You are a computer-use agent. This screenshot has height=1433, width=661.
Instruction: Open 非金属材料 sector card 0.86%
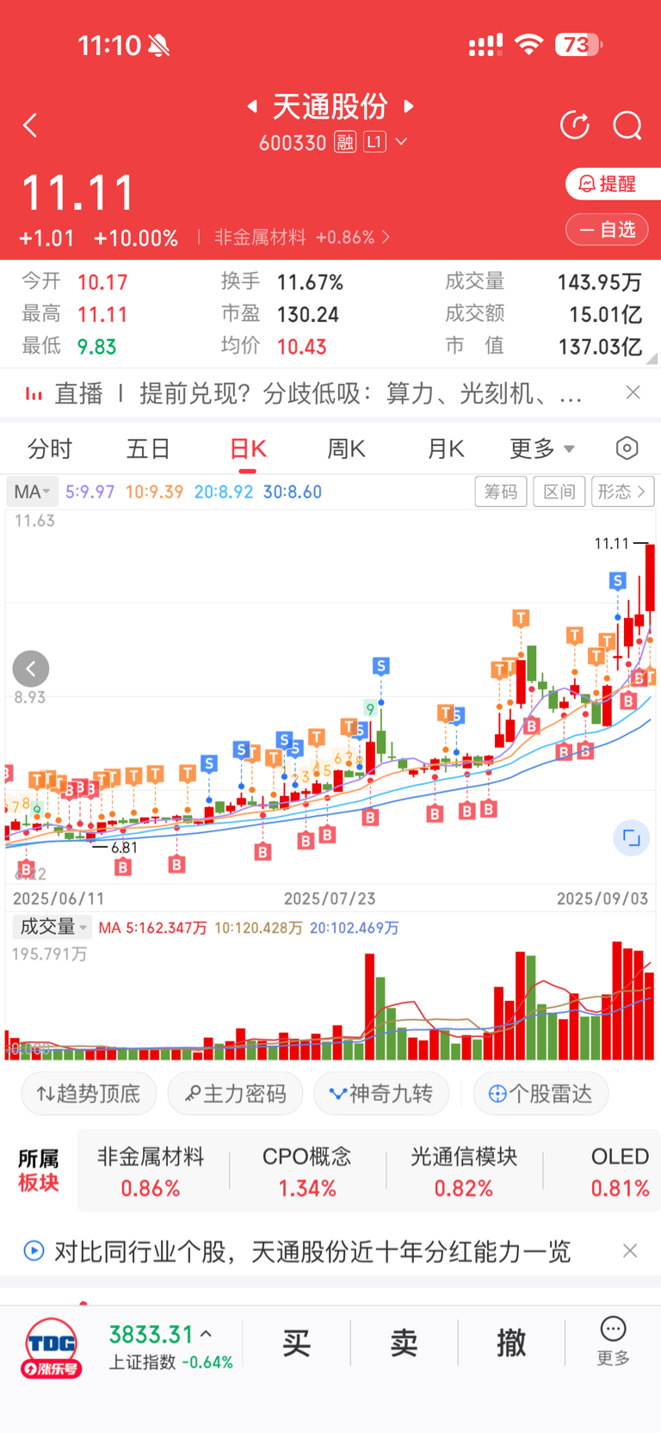pos(151,1172)
